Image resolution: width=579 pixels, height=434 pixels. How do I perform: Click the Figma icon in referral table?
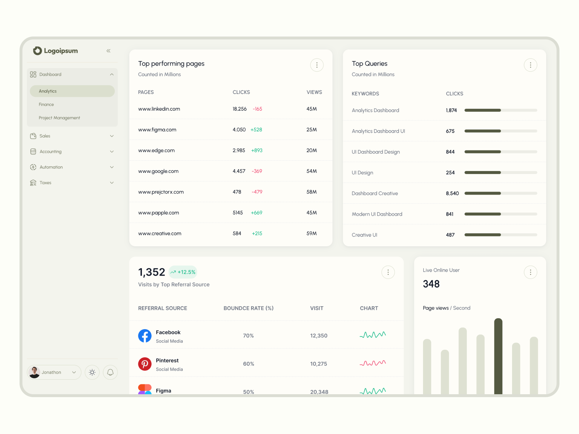pyautogui.click(x=145, y=390)
